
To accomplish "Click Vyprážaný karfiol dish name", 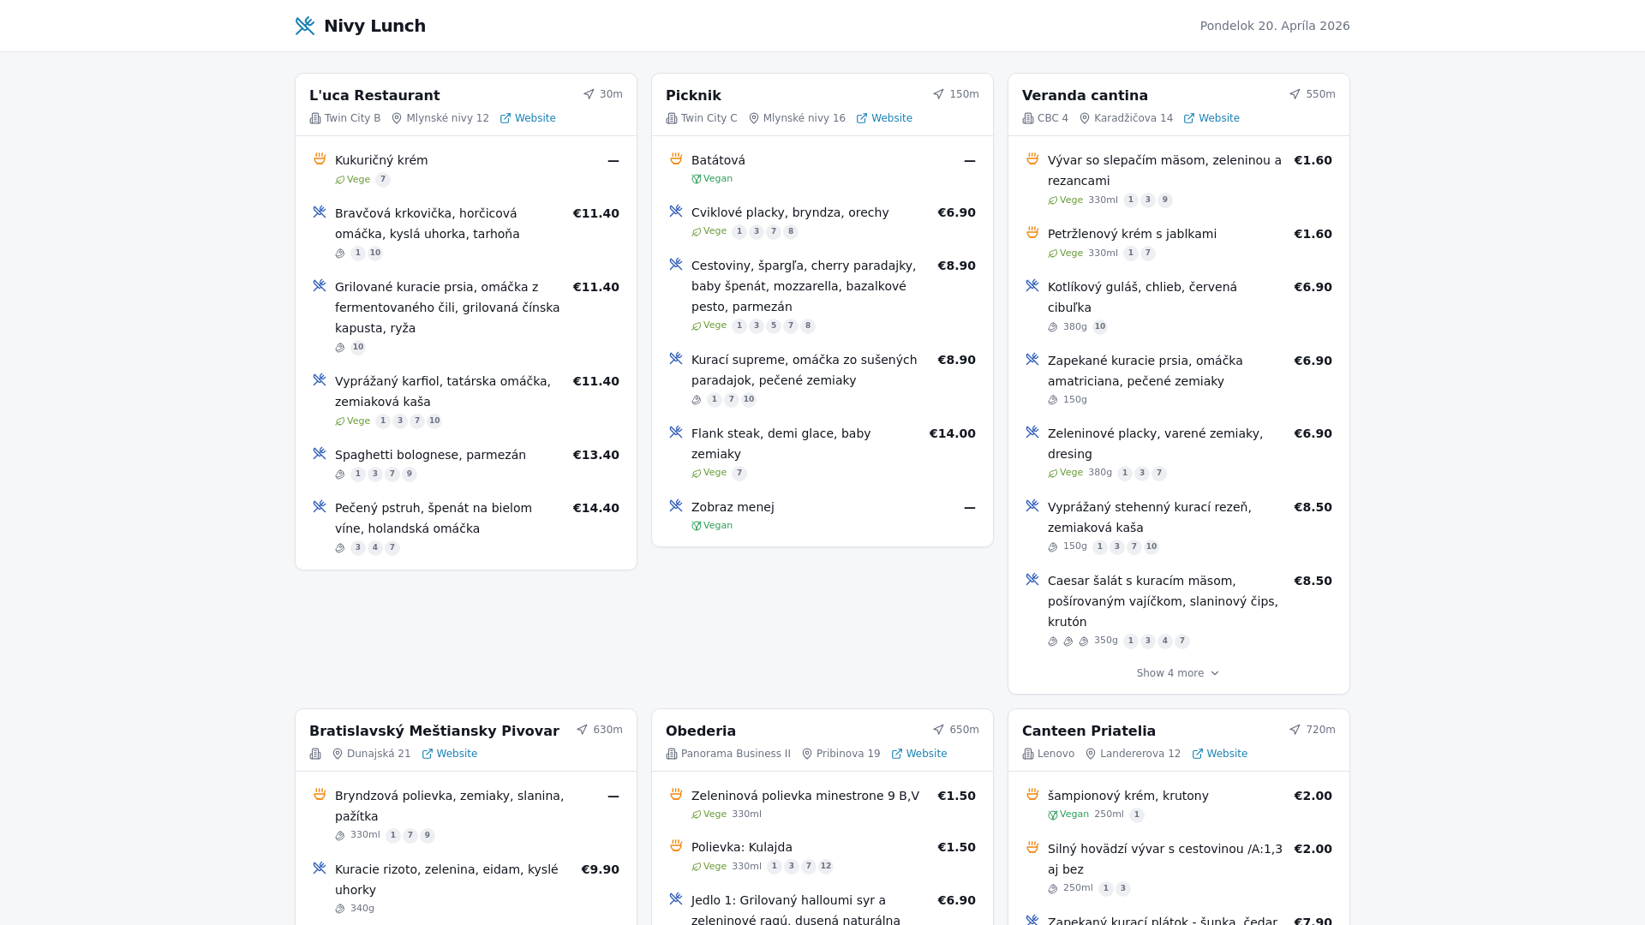I will [443, 391].
